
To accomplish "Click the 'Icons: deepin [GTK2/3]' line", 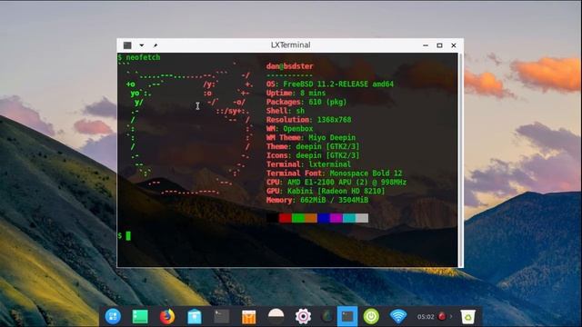I will [313, 155].
